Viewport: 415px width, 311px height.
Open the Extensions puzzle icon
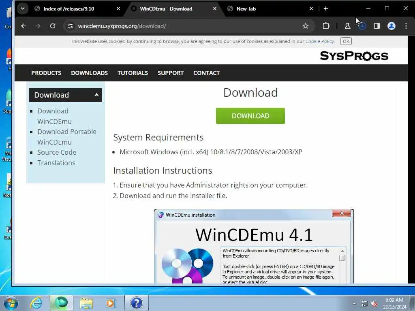326,26
